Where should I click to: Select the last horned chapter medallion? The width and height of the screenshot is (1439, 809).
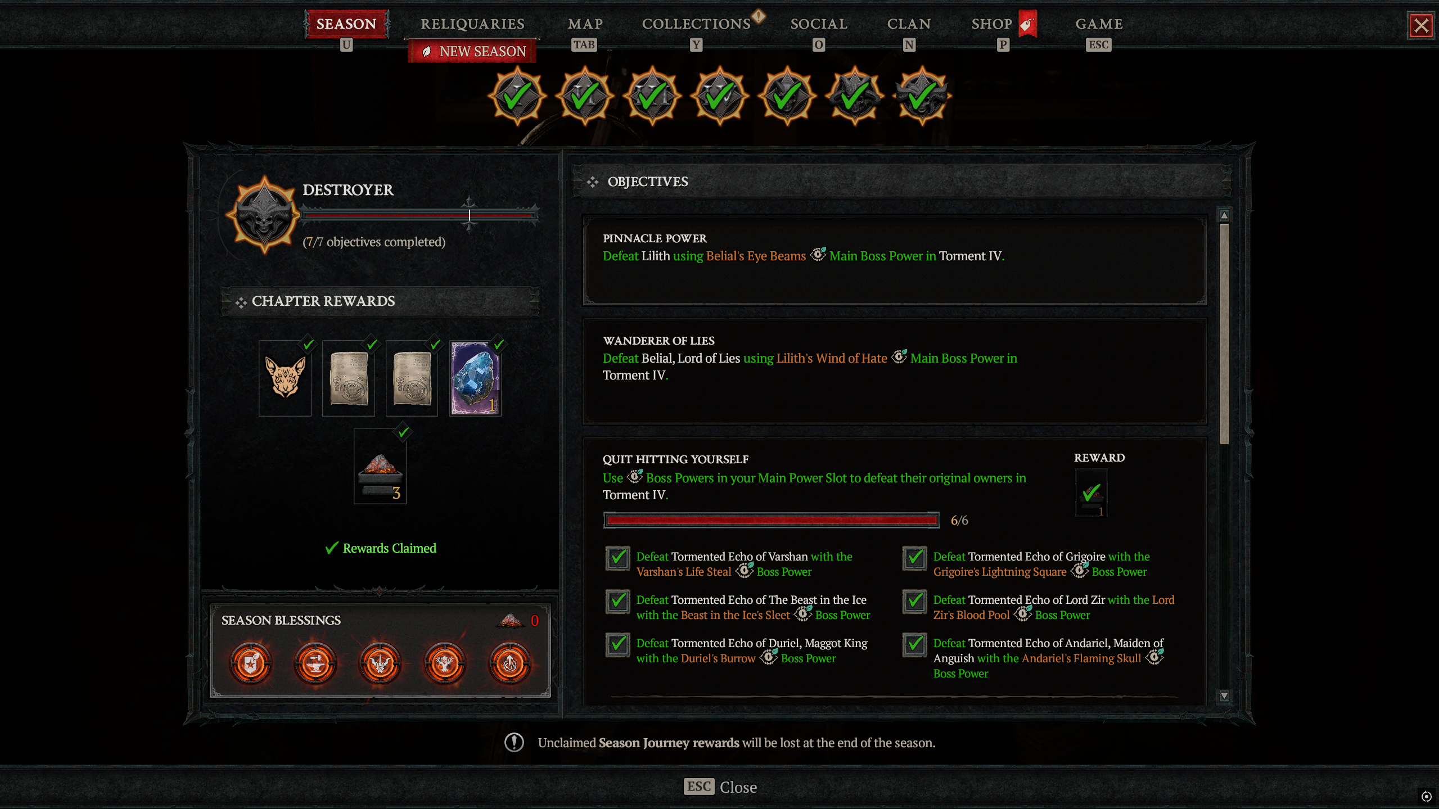[x=922, y=97]
